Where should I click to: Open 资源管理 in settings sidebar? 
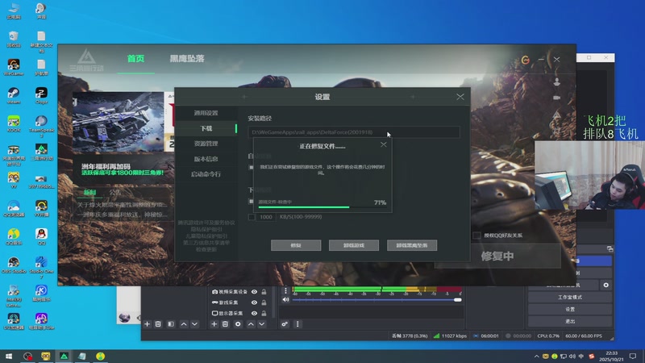pyautogui.click(x=206, y=144)
